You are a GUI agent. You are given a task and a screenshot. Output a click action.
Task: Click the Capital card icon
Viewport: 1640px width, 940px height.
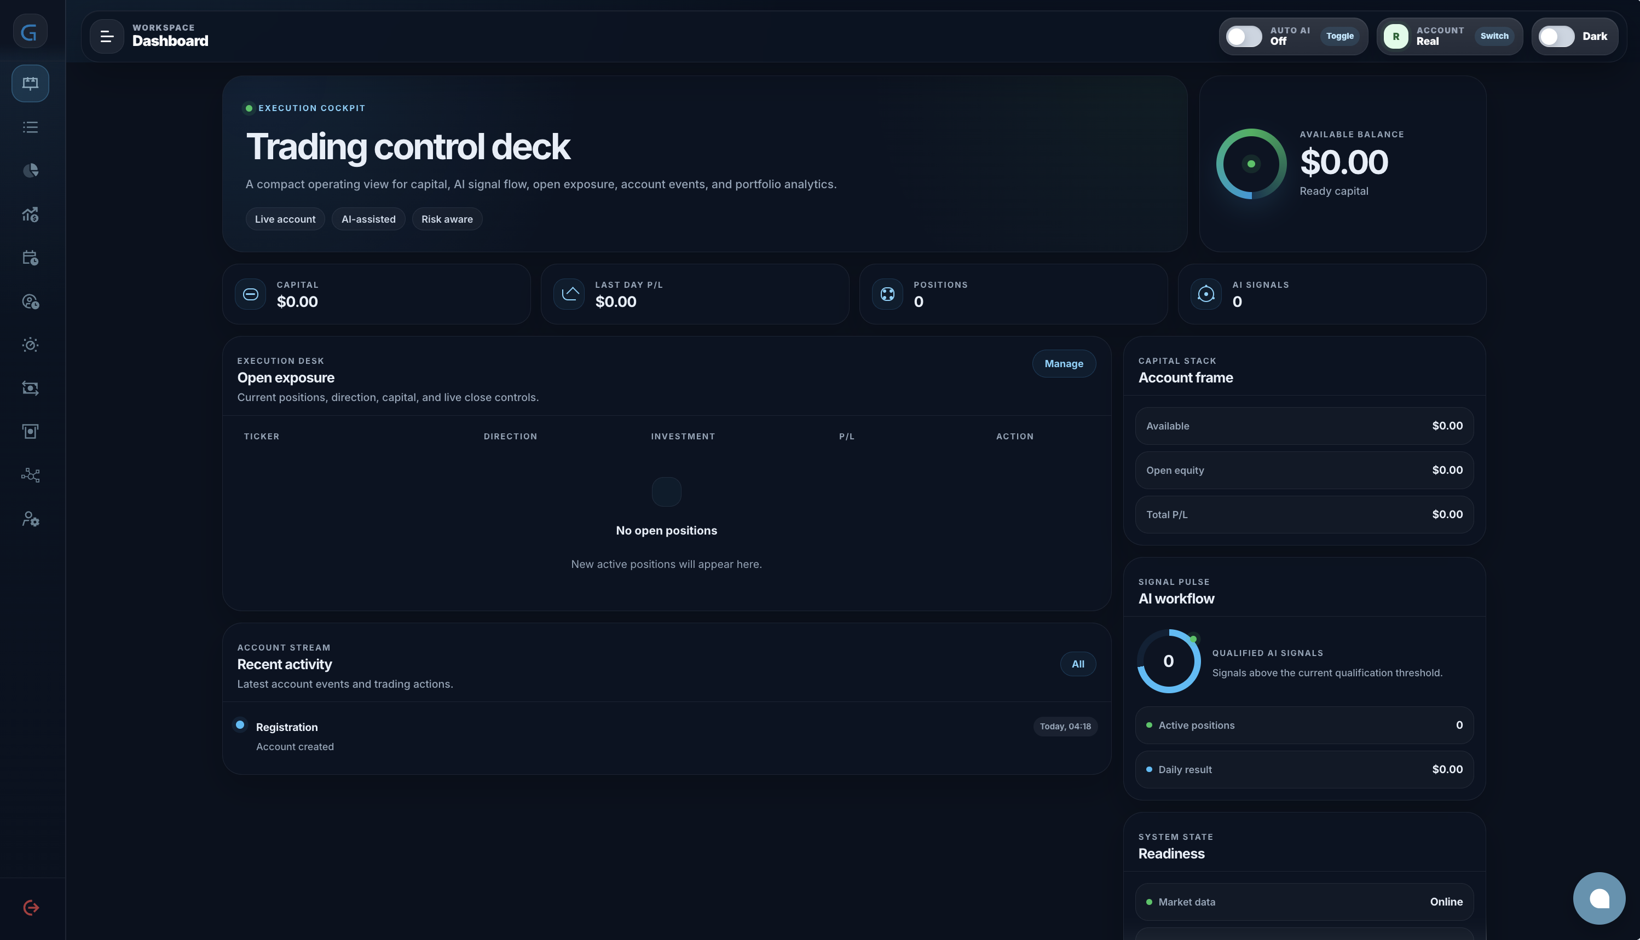point(251,294)
